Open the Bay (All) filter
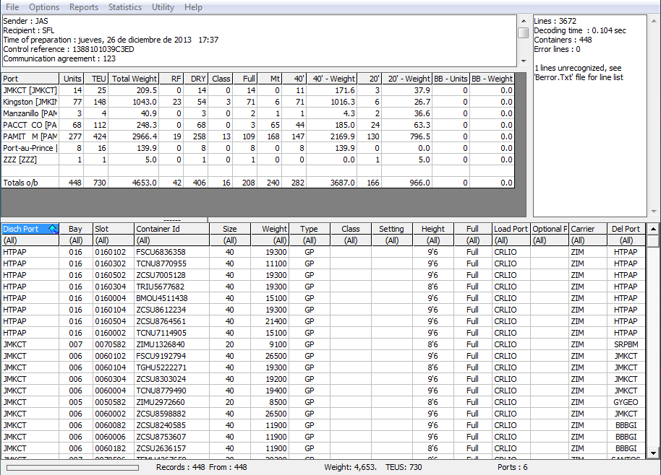 pos(76,240)
